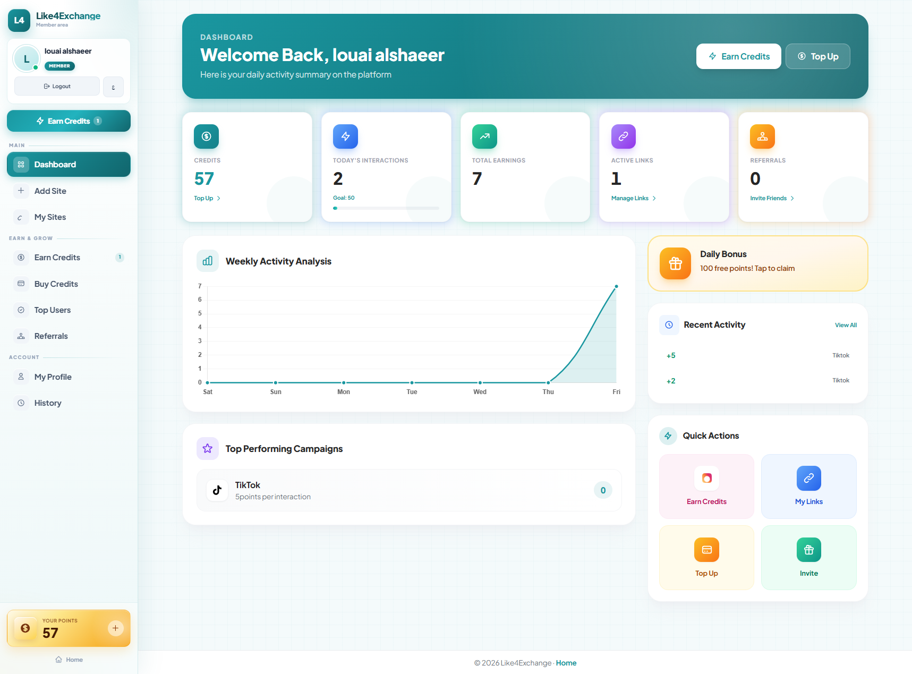Viewport: 912px width, 674px height.
Task: Click the My Profile person icon
Action: coord(21,377)
